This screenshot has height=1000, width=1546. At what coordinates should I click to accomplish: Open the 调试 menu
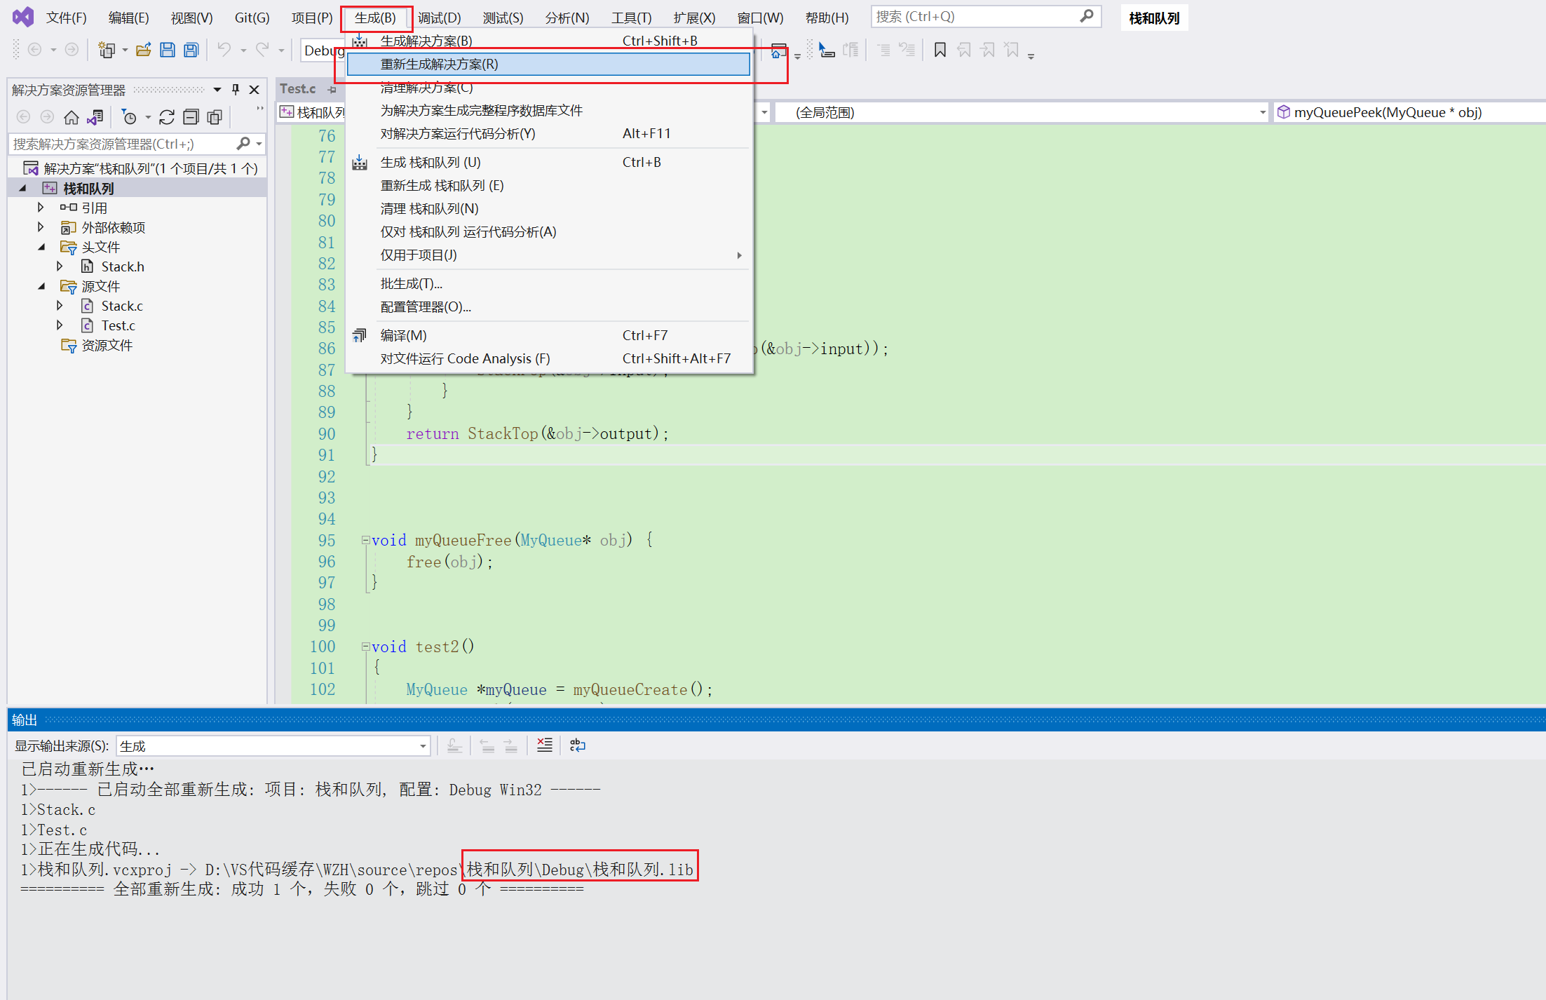point(439,18)
